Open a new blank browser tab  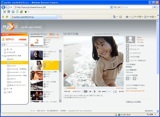pyautogui.click(x=59, y=17)
